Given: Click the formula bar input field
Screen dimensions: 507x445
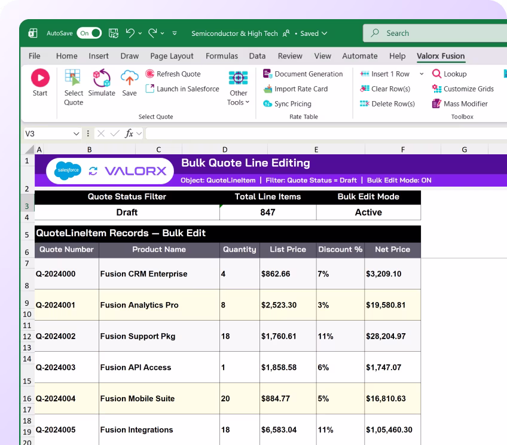Looking at the screenshot, I should [326, 133].
